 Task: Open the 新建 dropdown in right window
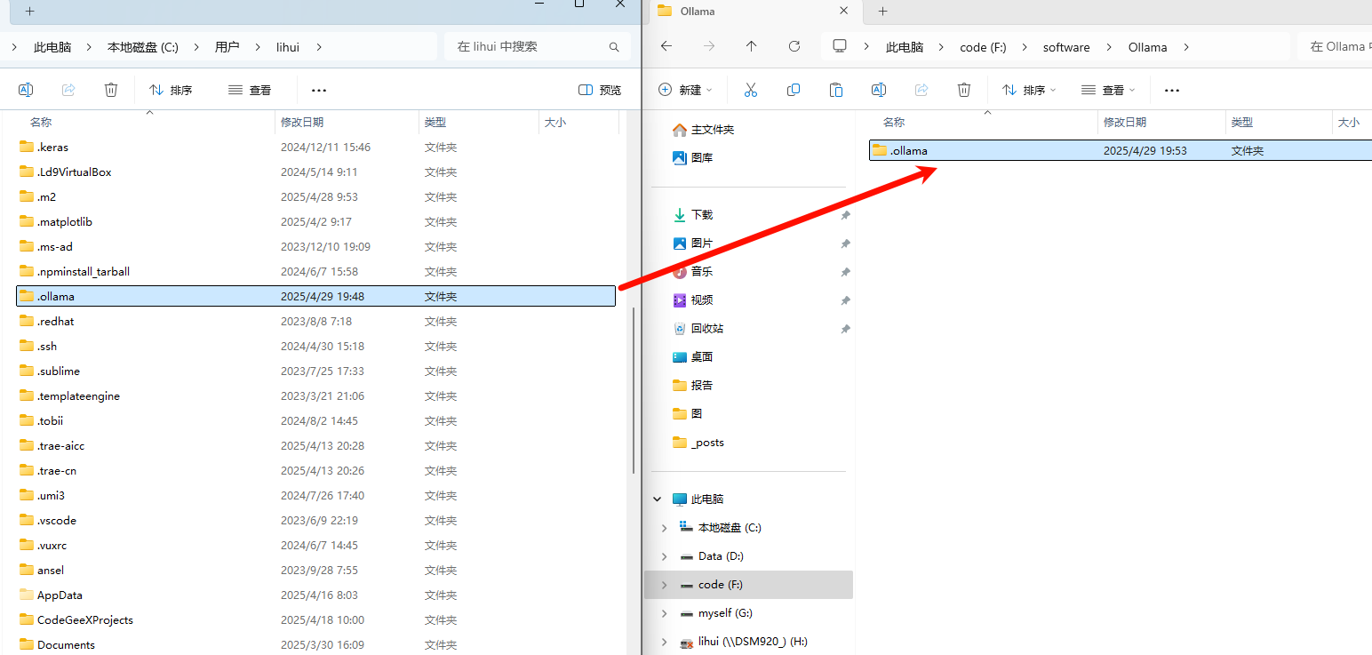pos(685,90)
